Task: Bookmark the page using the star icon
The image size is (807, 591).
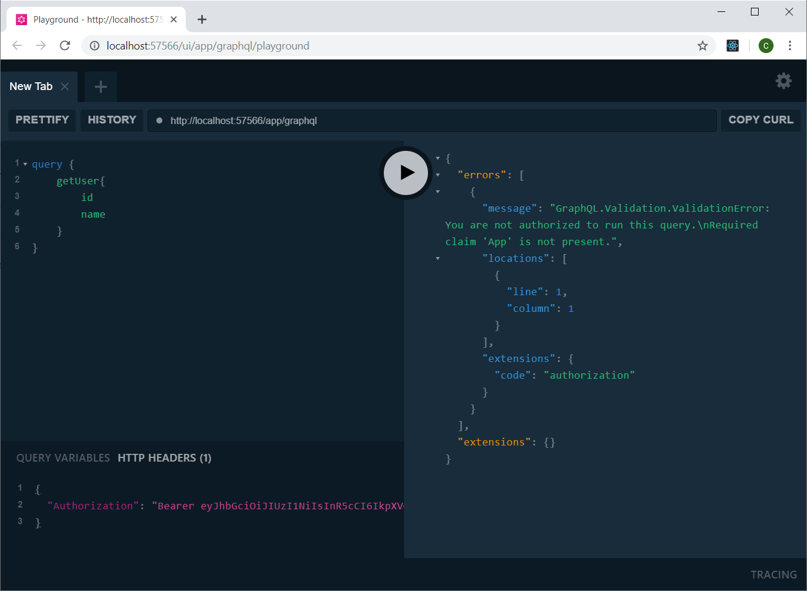Action: [x=703, y=45]
